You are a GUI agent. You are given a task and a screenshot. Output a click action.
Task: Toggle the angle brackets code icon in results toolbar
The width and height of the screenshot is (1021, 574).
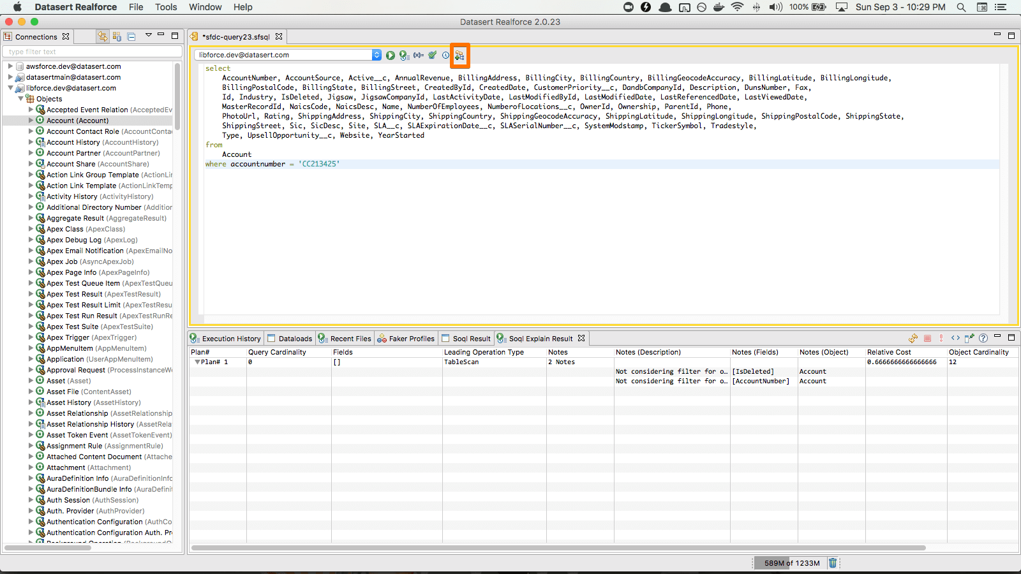(955, 339)
